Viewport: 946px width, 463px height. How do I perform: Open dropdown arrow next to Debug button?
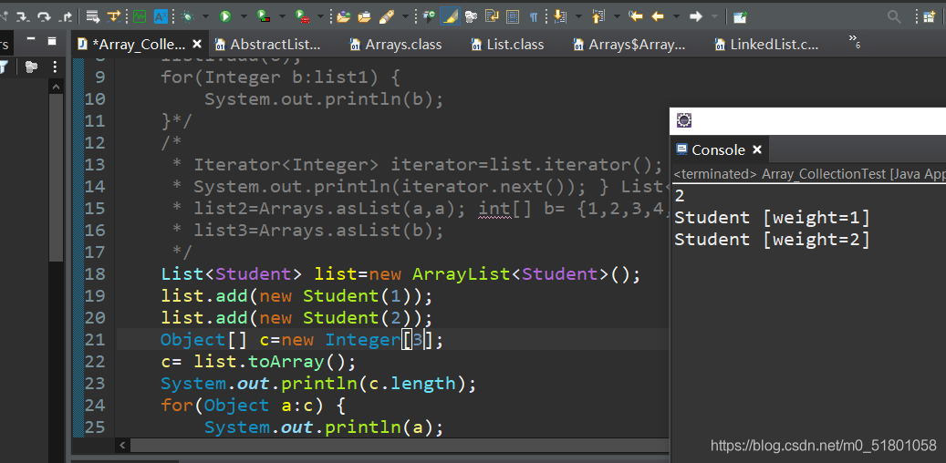click(205, 17)
